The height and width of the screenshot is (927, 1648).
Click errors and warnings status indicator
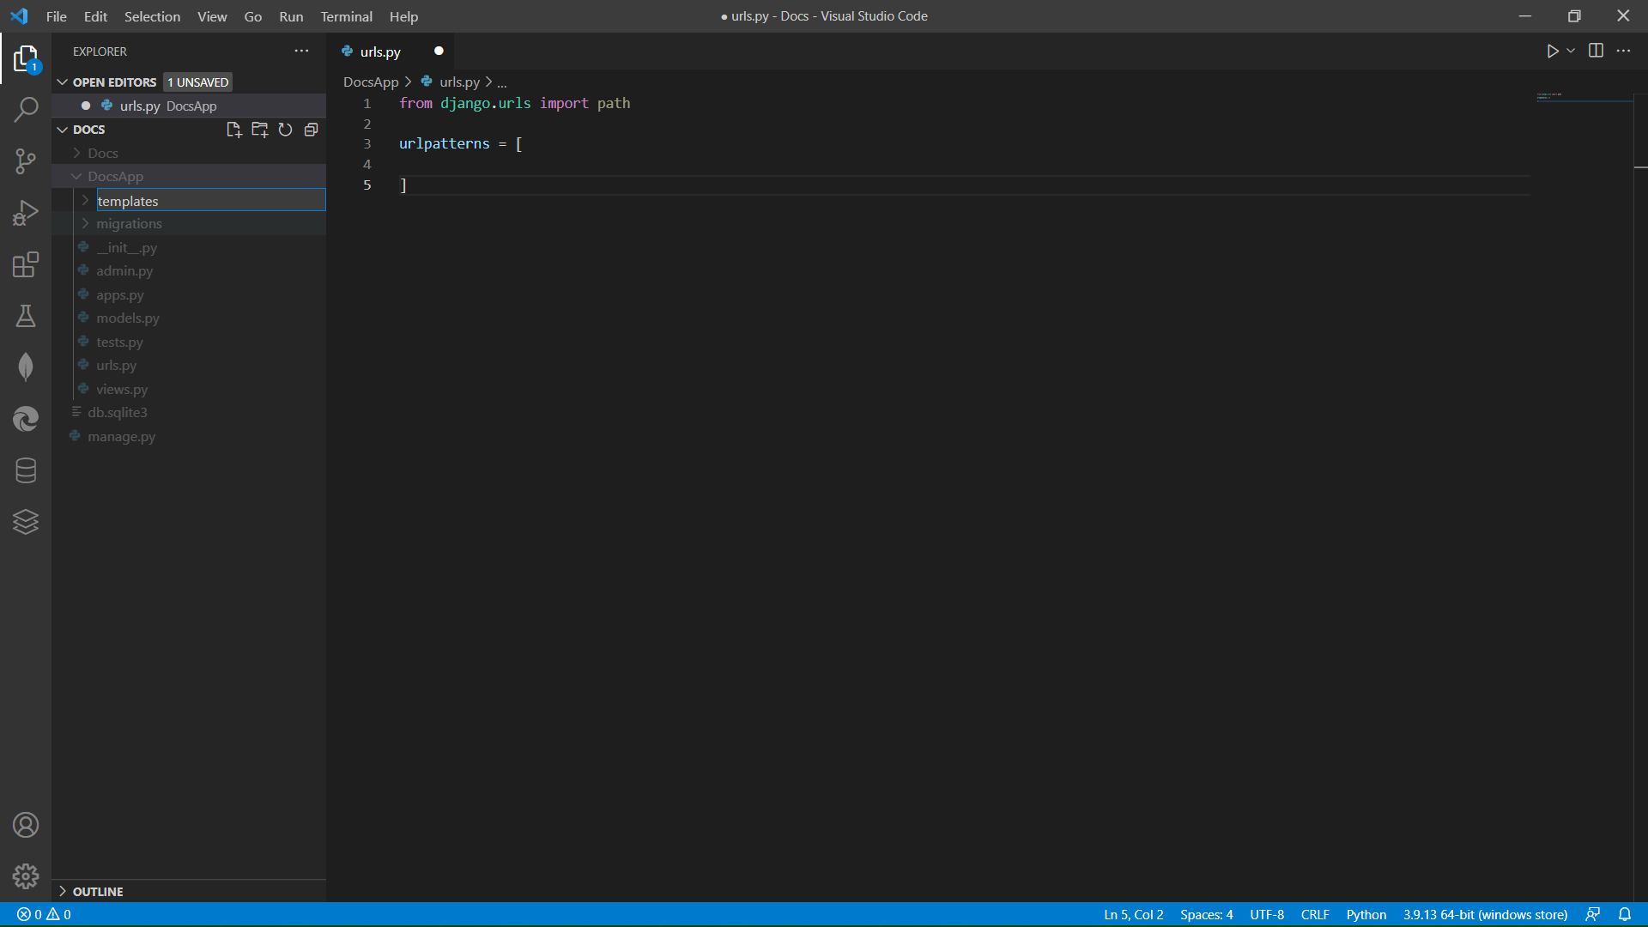coord(44,914)
